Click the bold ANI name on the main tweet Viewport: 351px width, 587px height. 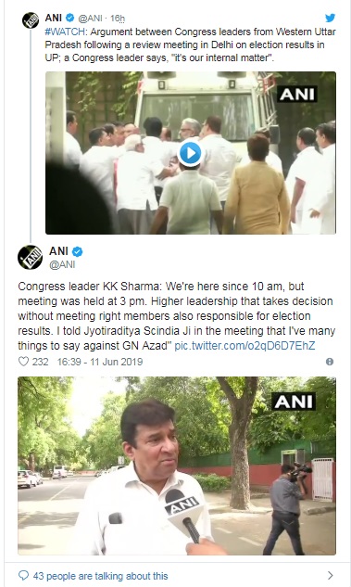pyautogui.click(x=58, y=250)
